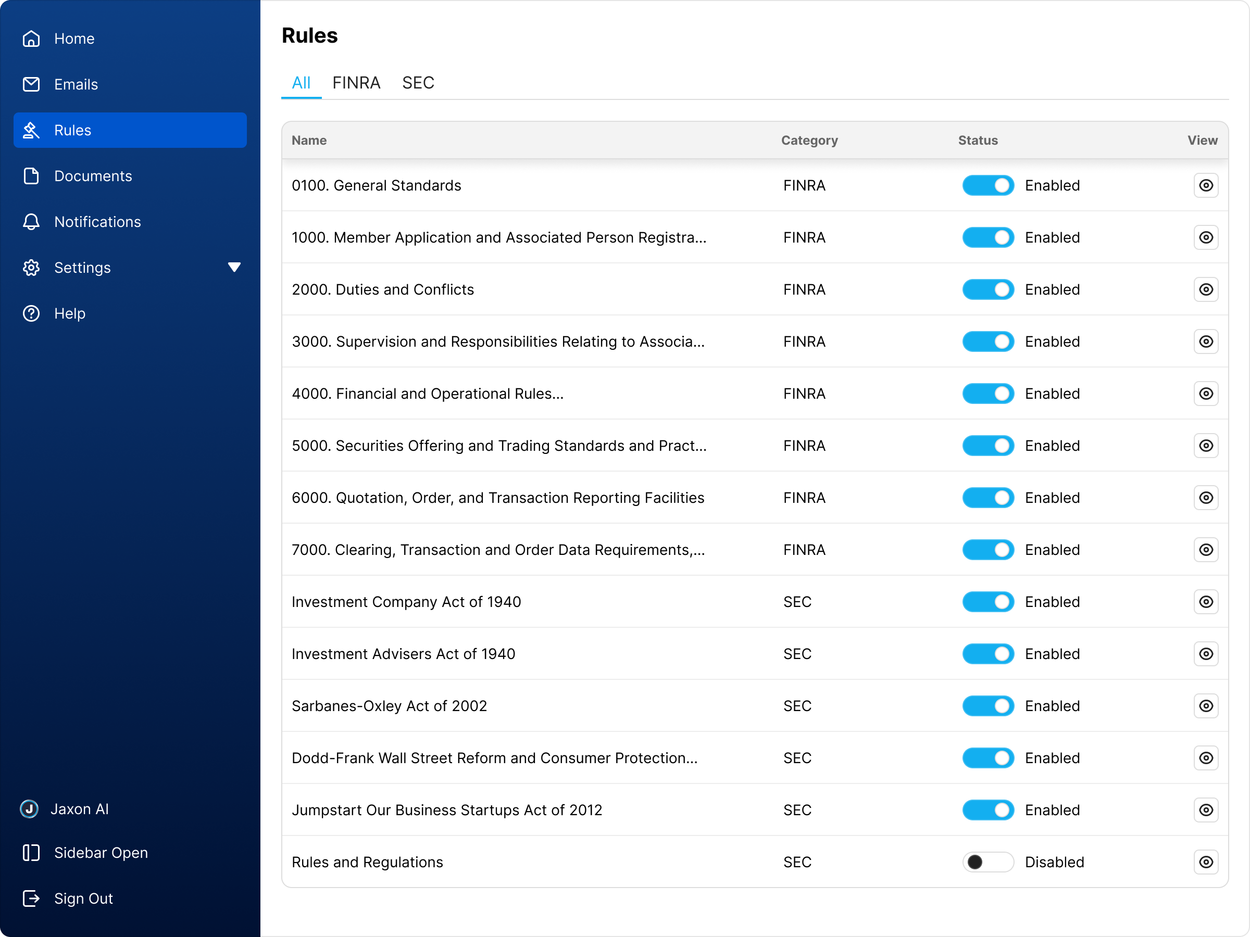
Task: Click the Sign Out label
Action: [x=84, y=898]
